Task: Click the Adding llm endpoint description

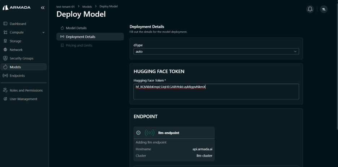Action: [x=151, y=142]
